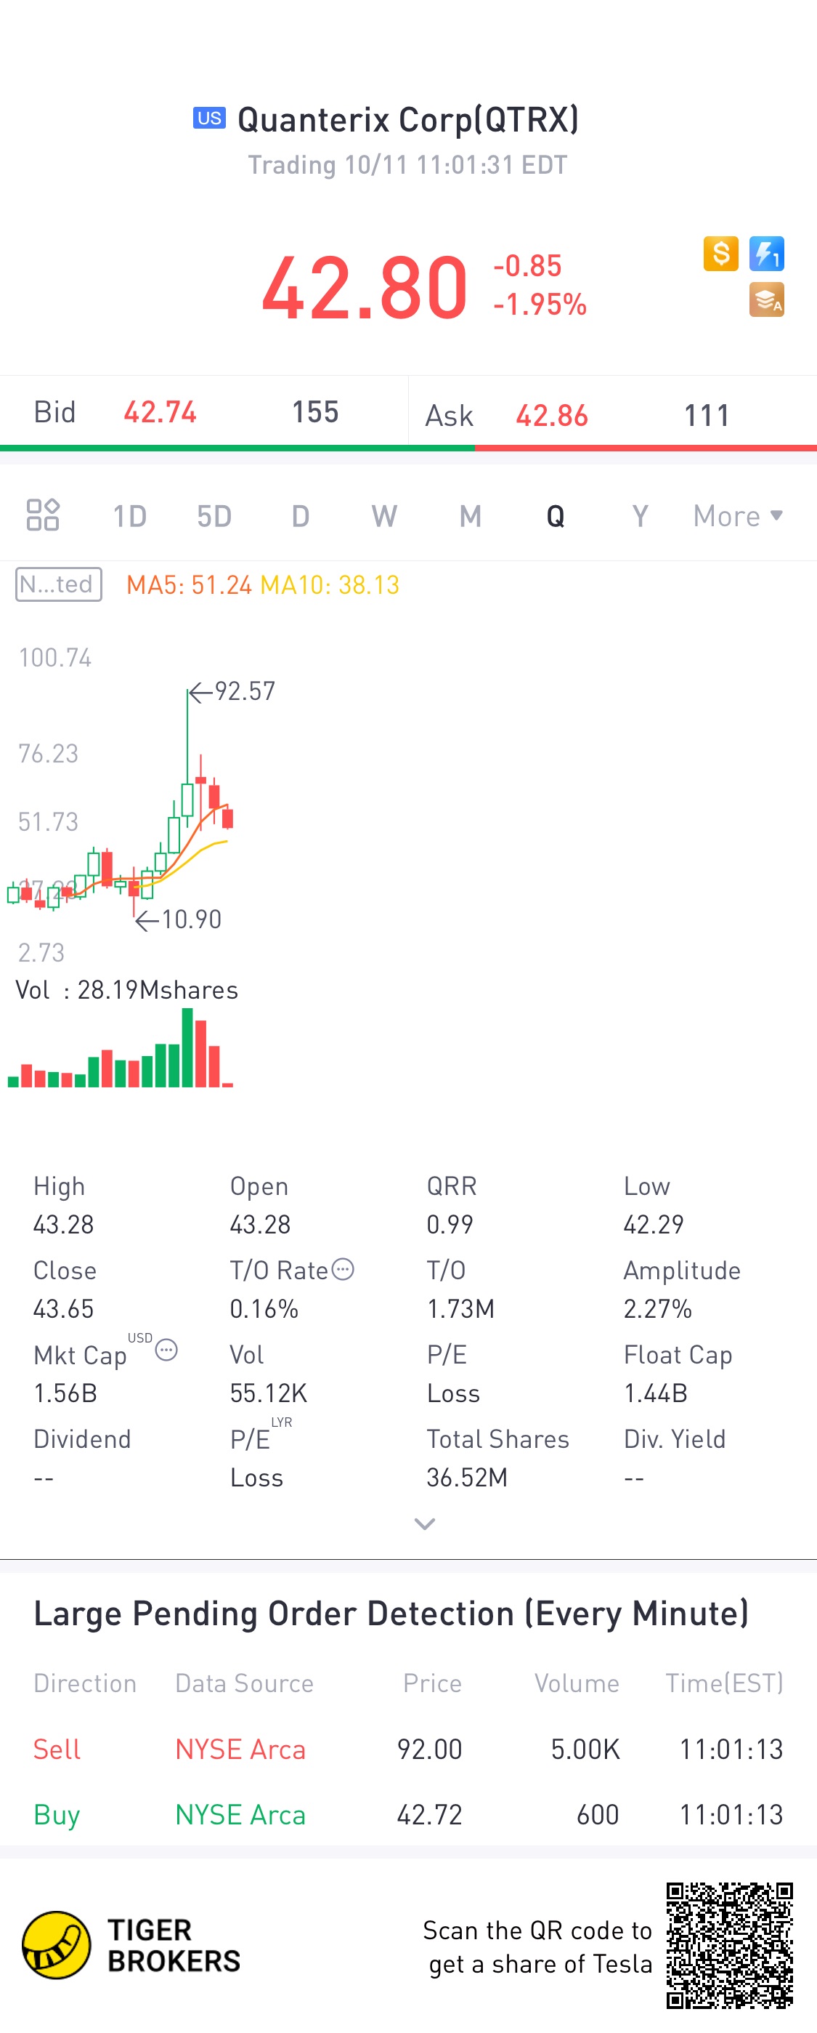Tap the Sell NYSE Arca order row
Viewport: 817px width, 2033px height.
[407, 1749]
